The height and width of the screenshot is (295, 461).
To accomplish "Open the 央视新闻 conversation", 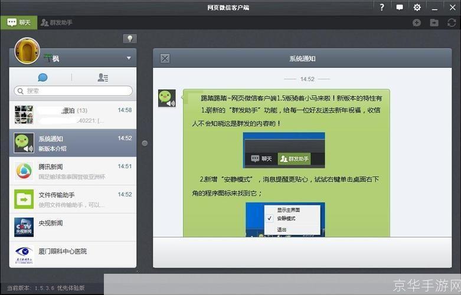I will pos(73,227).
